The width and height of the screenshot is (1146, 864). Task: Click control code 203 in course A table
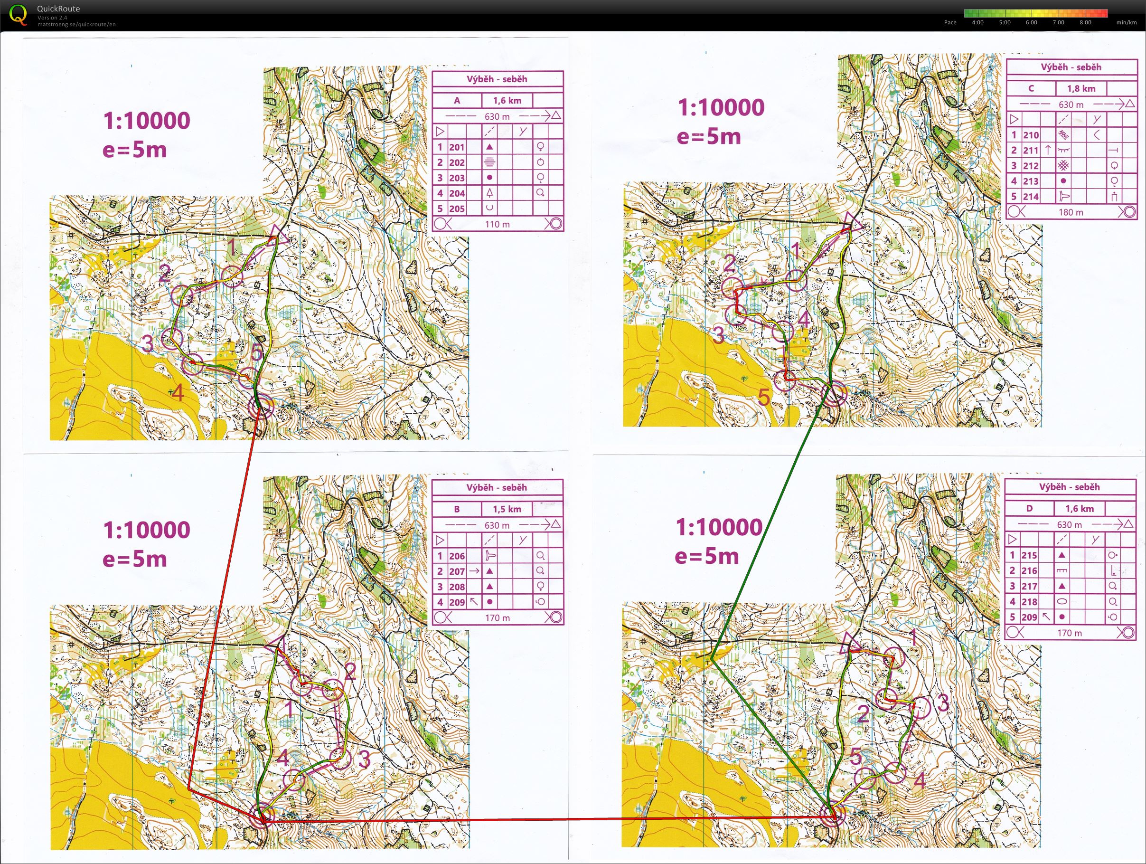pyautogui.click(x=456, y=178)
